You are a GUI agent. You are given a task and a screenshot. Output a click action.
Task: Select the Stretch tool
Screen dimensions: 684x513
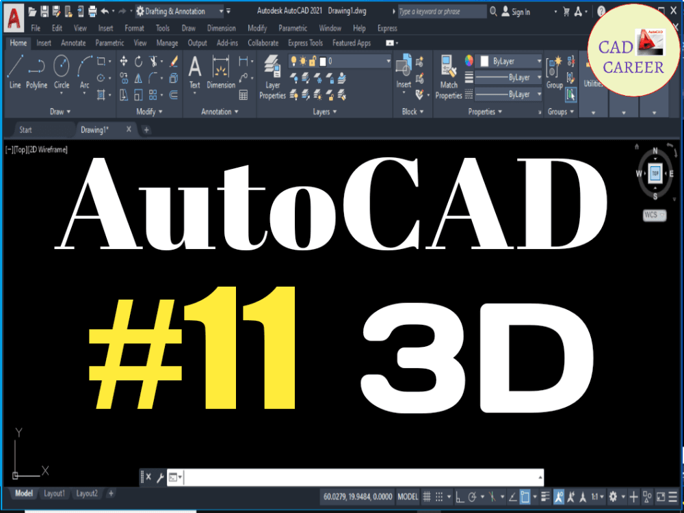124,94
